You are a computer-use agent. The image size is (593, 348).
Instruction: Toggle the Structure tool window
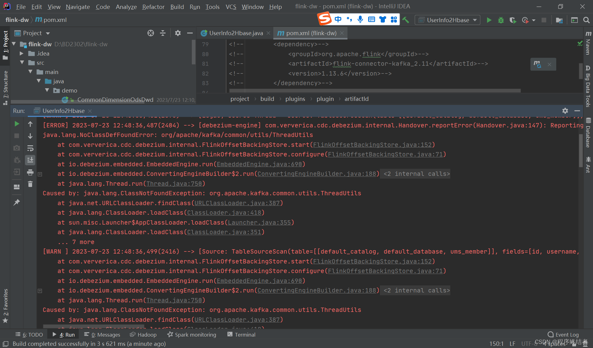pos(5,88)
